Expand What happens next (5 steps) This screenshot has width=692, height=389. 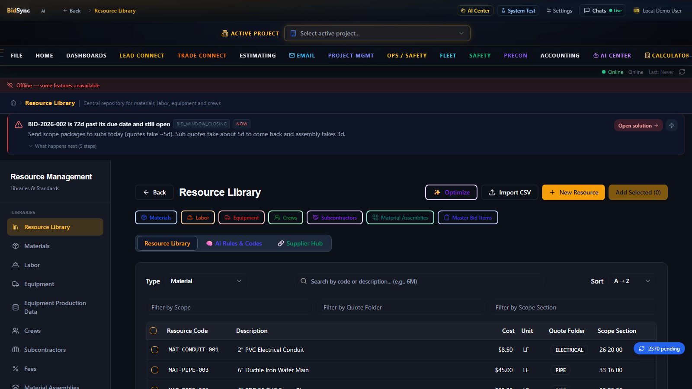pos(63,146)
